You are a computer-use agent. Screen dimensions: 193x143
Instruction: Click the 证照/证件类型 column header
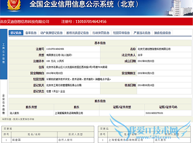(x=122, y=107)
